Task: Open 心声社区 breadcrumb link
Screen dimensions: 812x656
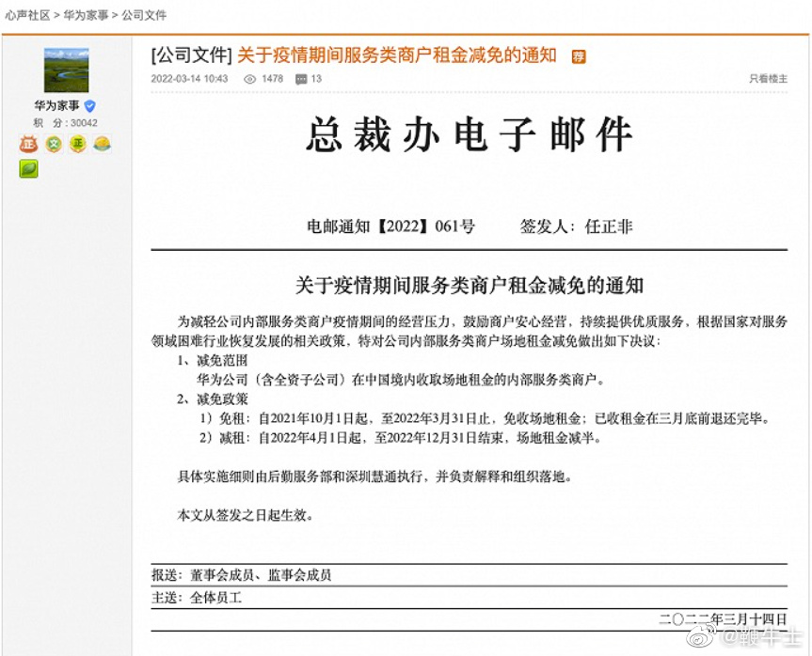Action: point(27,15)
